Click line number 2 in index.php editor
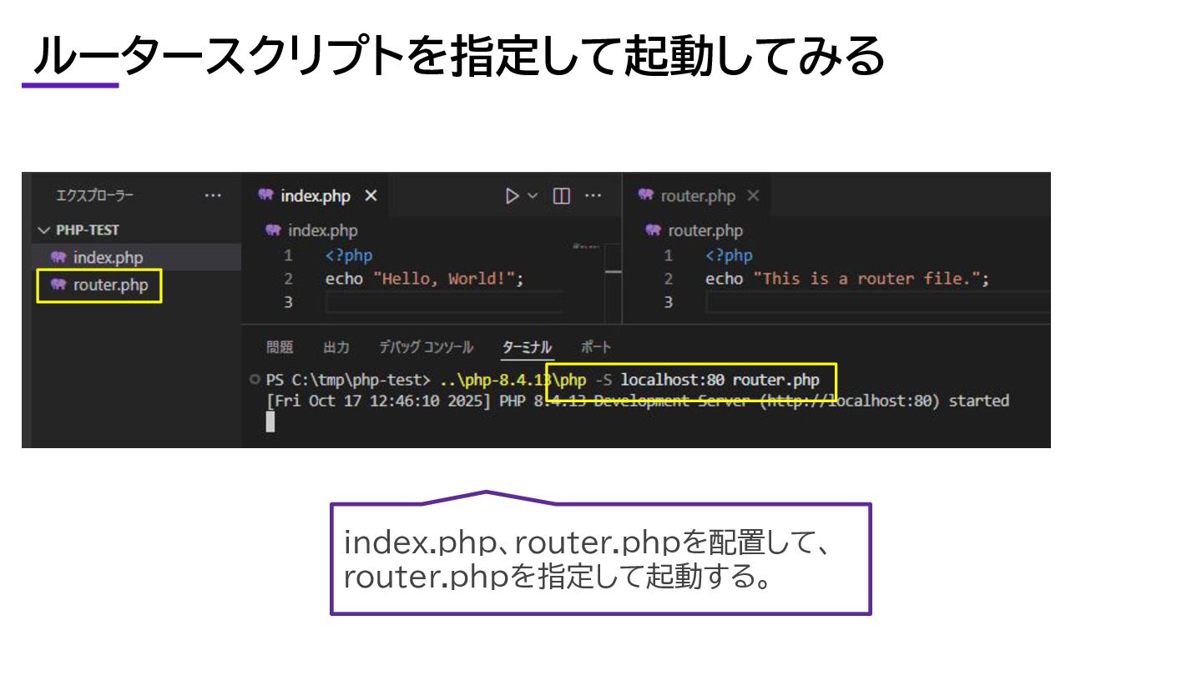The image size is (1202, 676). [x=288, y=280]
